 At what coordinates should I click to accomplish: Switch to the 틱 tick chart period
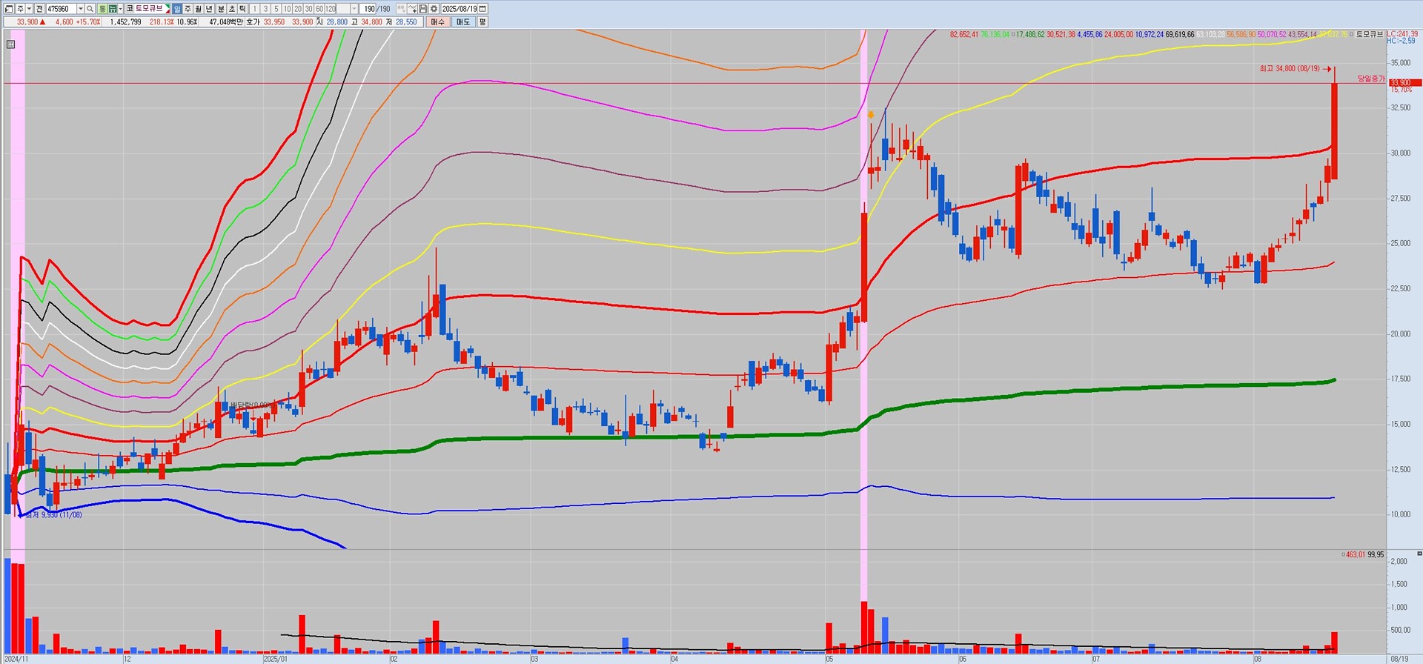243,9
